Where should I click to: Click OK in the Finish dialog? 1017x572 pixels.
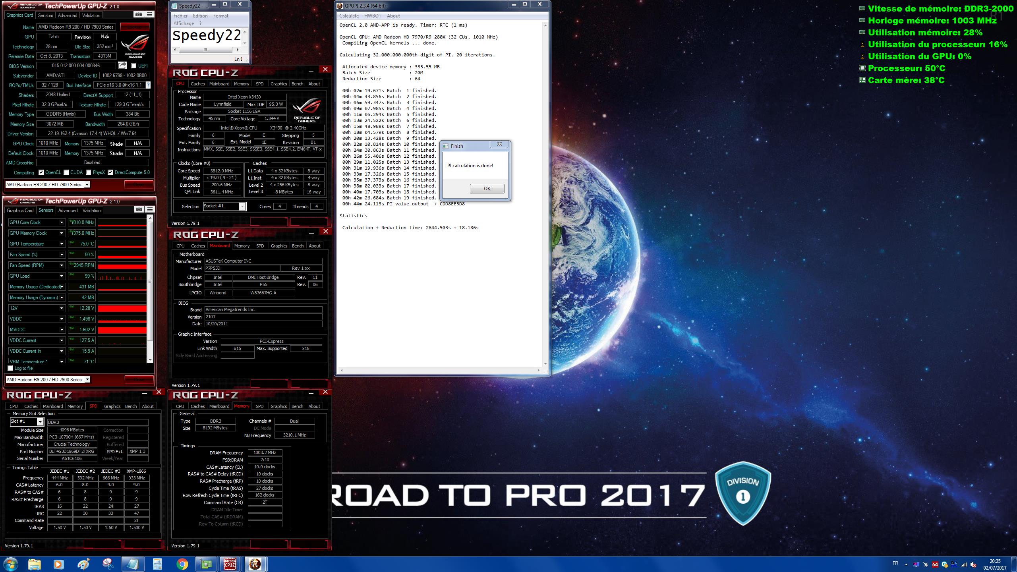487,189
